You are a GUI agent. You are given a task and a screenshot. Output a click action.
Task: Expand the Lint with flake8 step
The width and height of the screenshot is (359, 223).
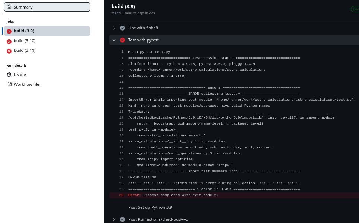114,28
